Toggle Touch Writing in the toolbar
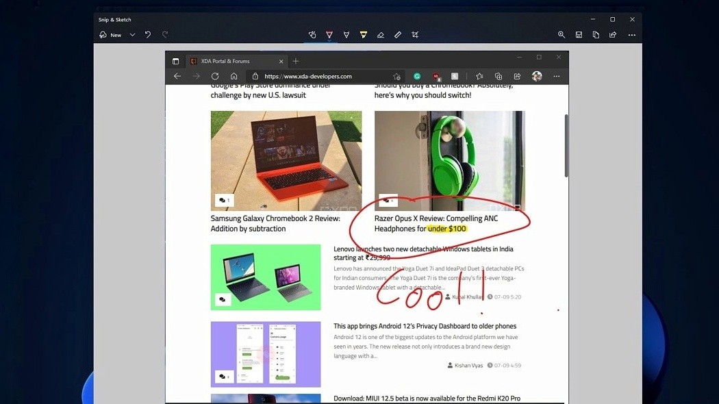Image resolution: width=719 pixels, height=404 pixels. coord(312,35)
